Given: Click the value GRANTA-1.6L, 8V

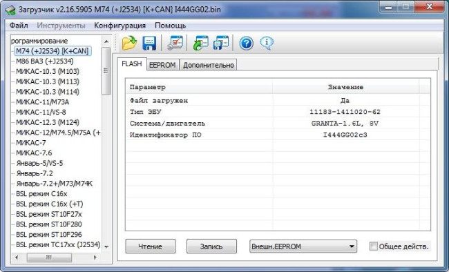Looking at the screenshot, I should (x=345, y=124).
